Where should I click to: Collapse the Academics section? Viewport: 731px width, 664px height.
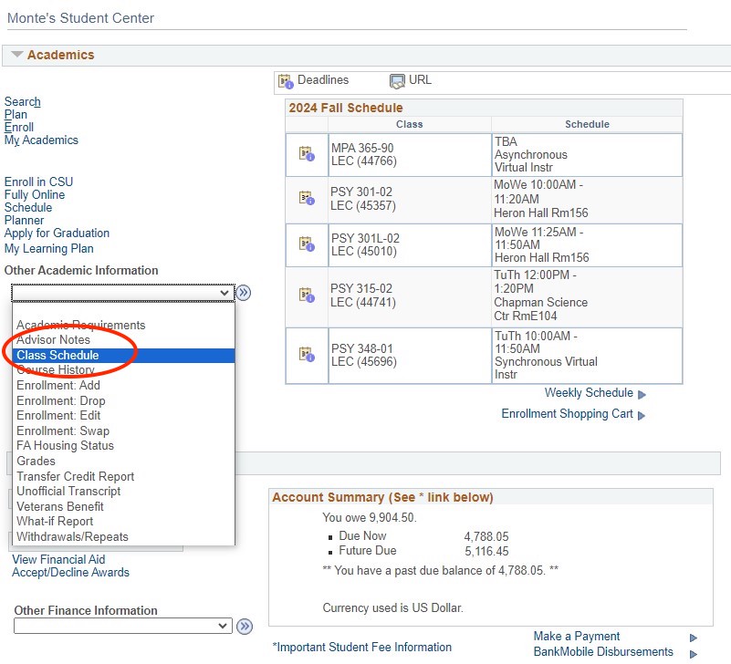[x=16, y=55]
